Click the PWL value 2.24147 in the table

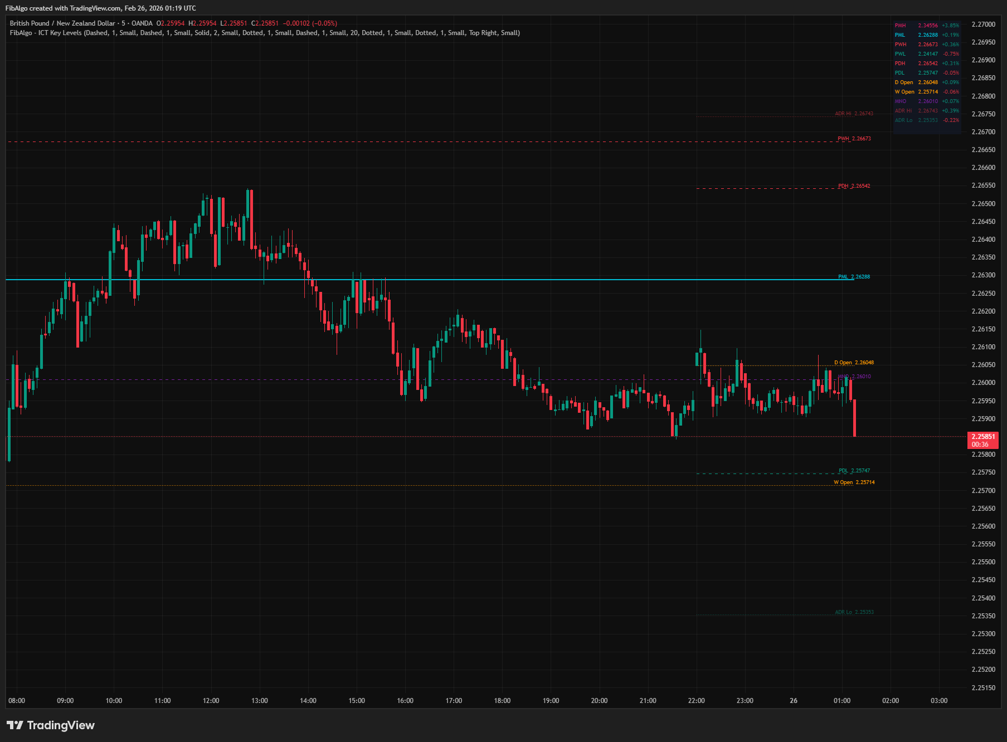927,53
